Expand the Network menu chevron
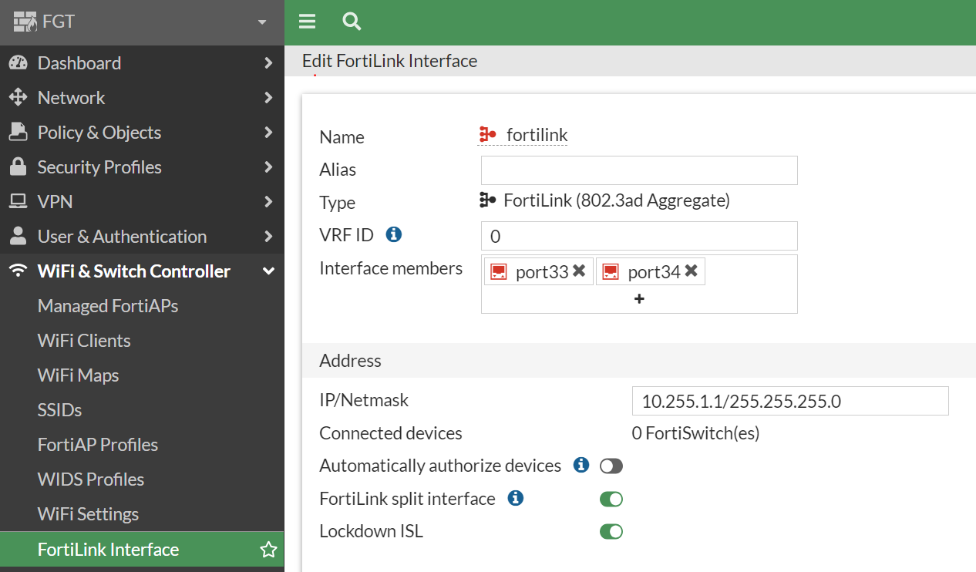 point(268,97)
